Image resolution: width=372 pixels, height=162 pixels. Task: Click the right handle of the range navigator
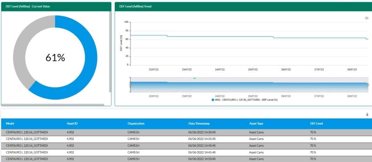368,85
